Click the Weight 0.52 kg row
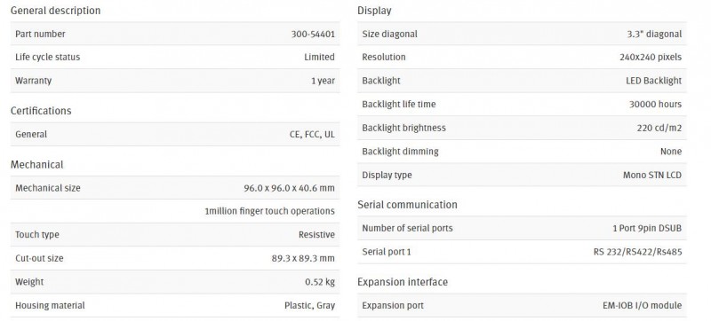Screen dimensions: 711x321 tap(175, 282)
